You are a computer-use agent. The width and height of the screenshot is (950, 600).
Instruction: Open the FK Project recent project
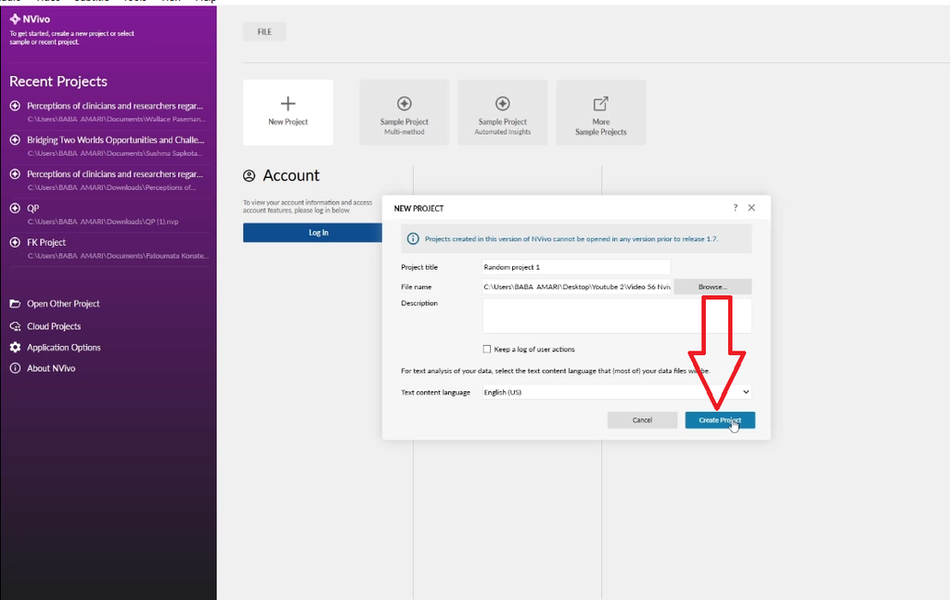[109, 249]
